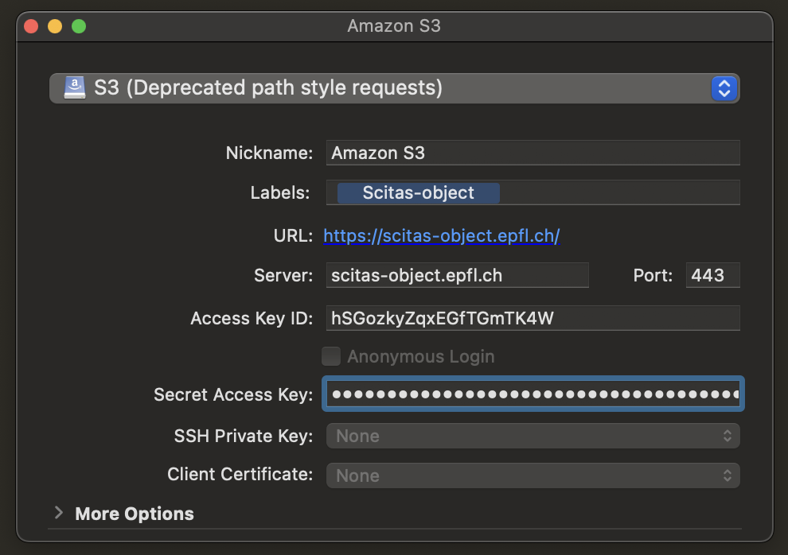Open the Client Certificate dropdown
Viewport: 788px width, 555px height.
click(532, 475)
